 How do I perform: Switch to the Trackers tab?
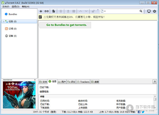(x=83, y=82)
